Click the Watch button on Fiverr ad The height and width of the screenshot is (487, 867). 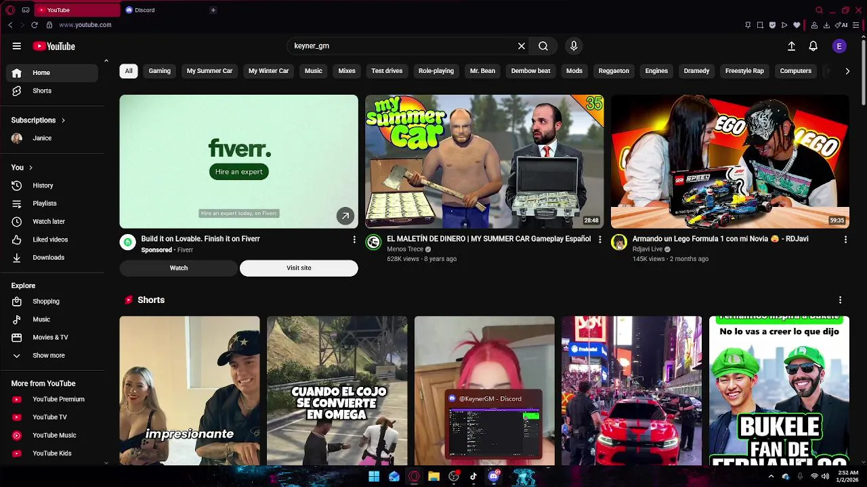click(x=179, y=268)
